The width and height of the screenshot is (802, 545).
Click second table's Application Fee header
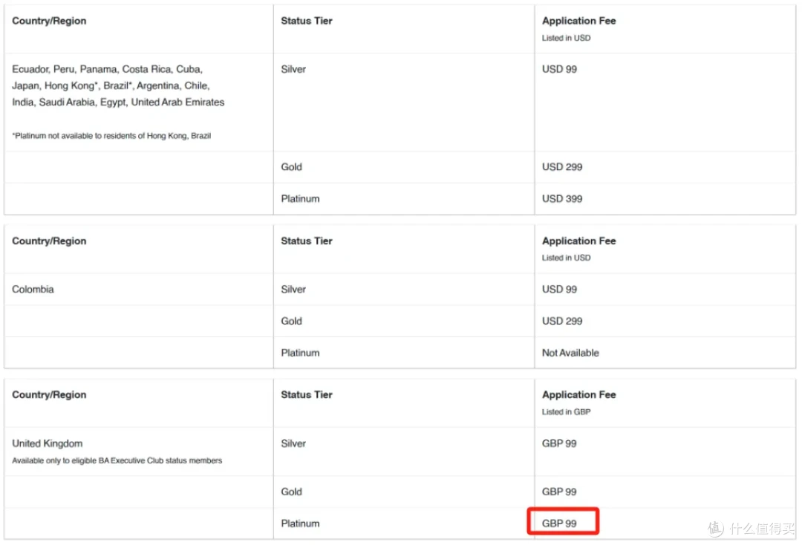578,249
